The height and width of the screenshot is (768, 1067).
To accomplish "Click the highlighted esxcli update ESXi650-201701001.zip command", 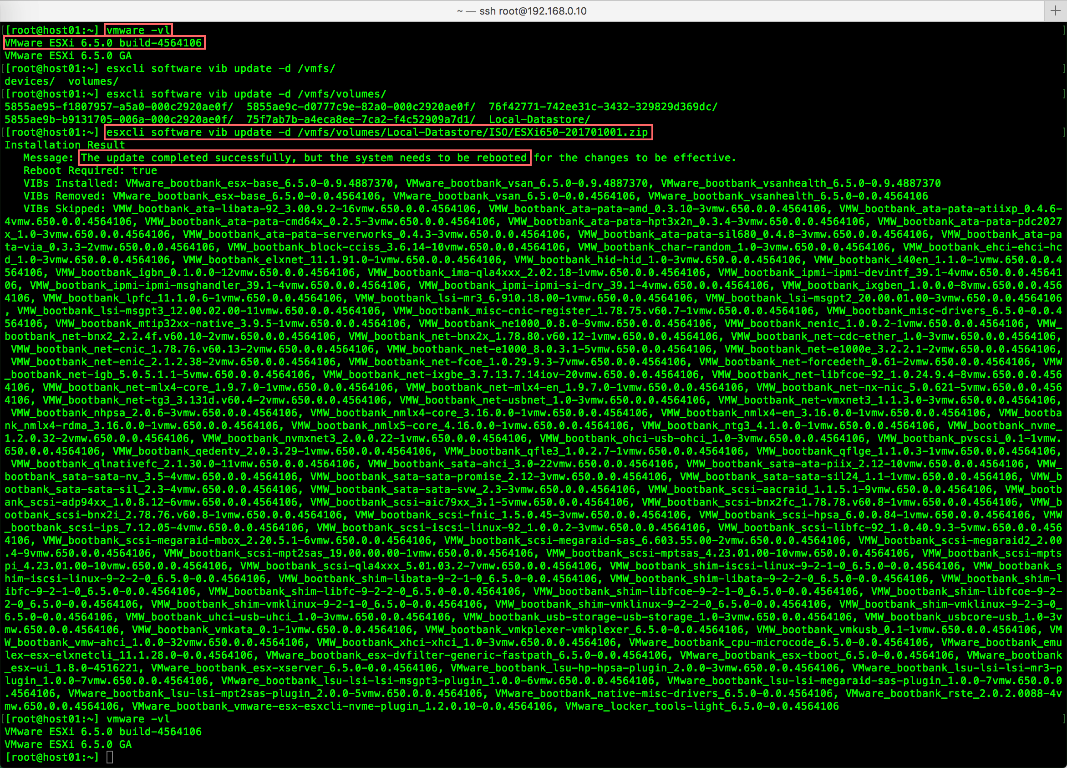I will click(x=378, y=132).
